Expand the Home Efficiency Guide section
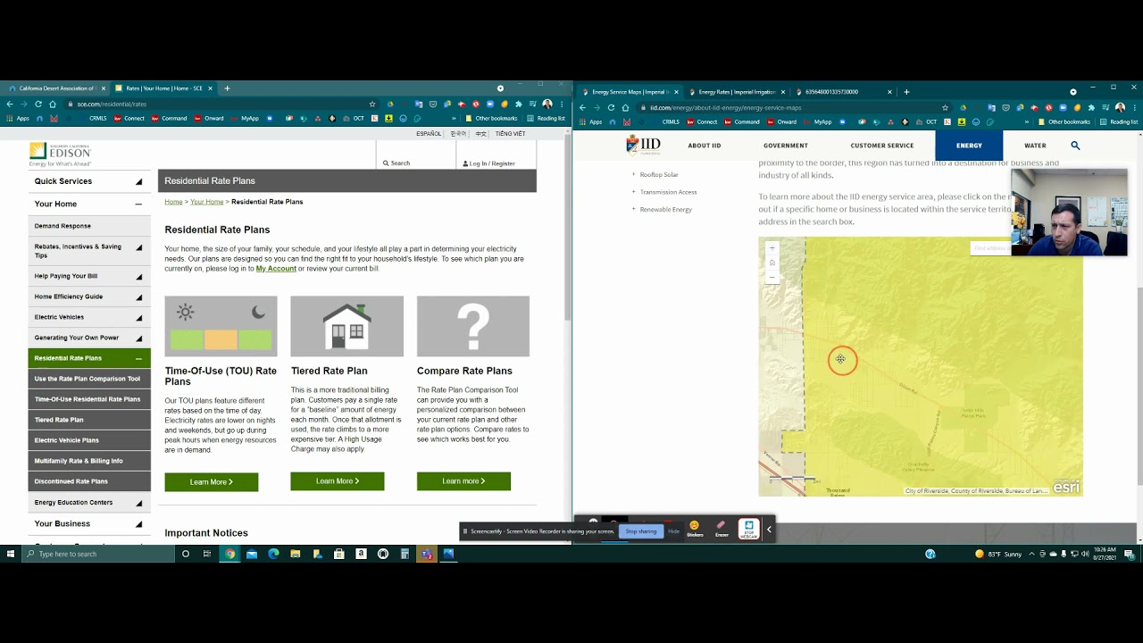 138,297
